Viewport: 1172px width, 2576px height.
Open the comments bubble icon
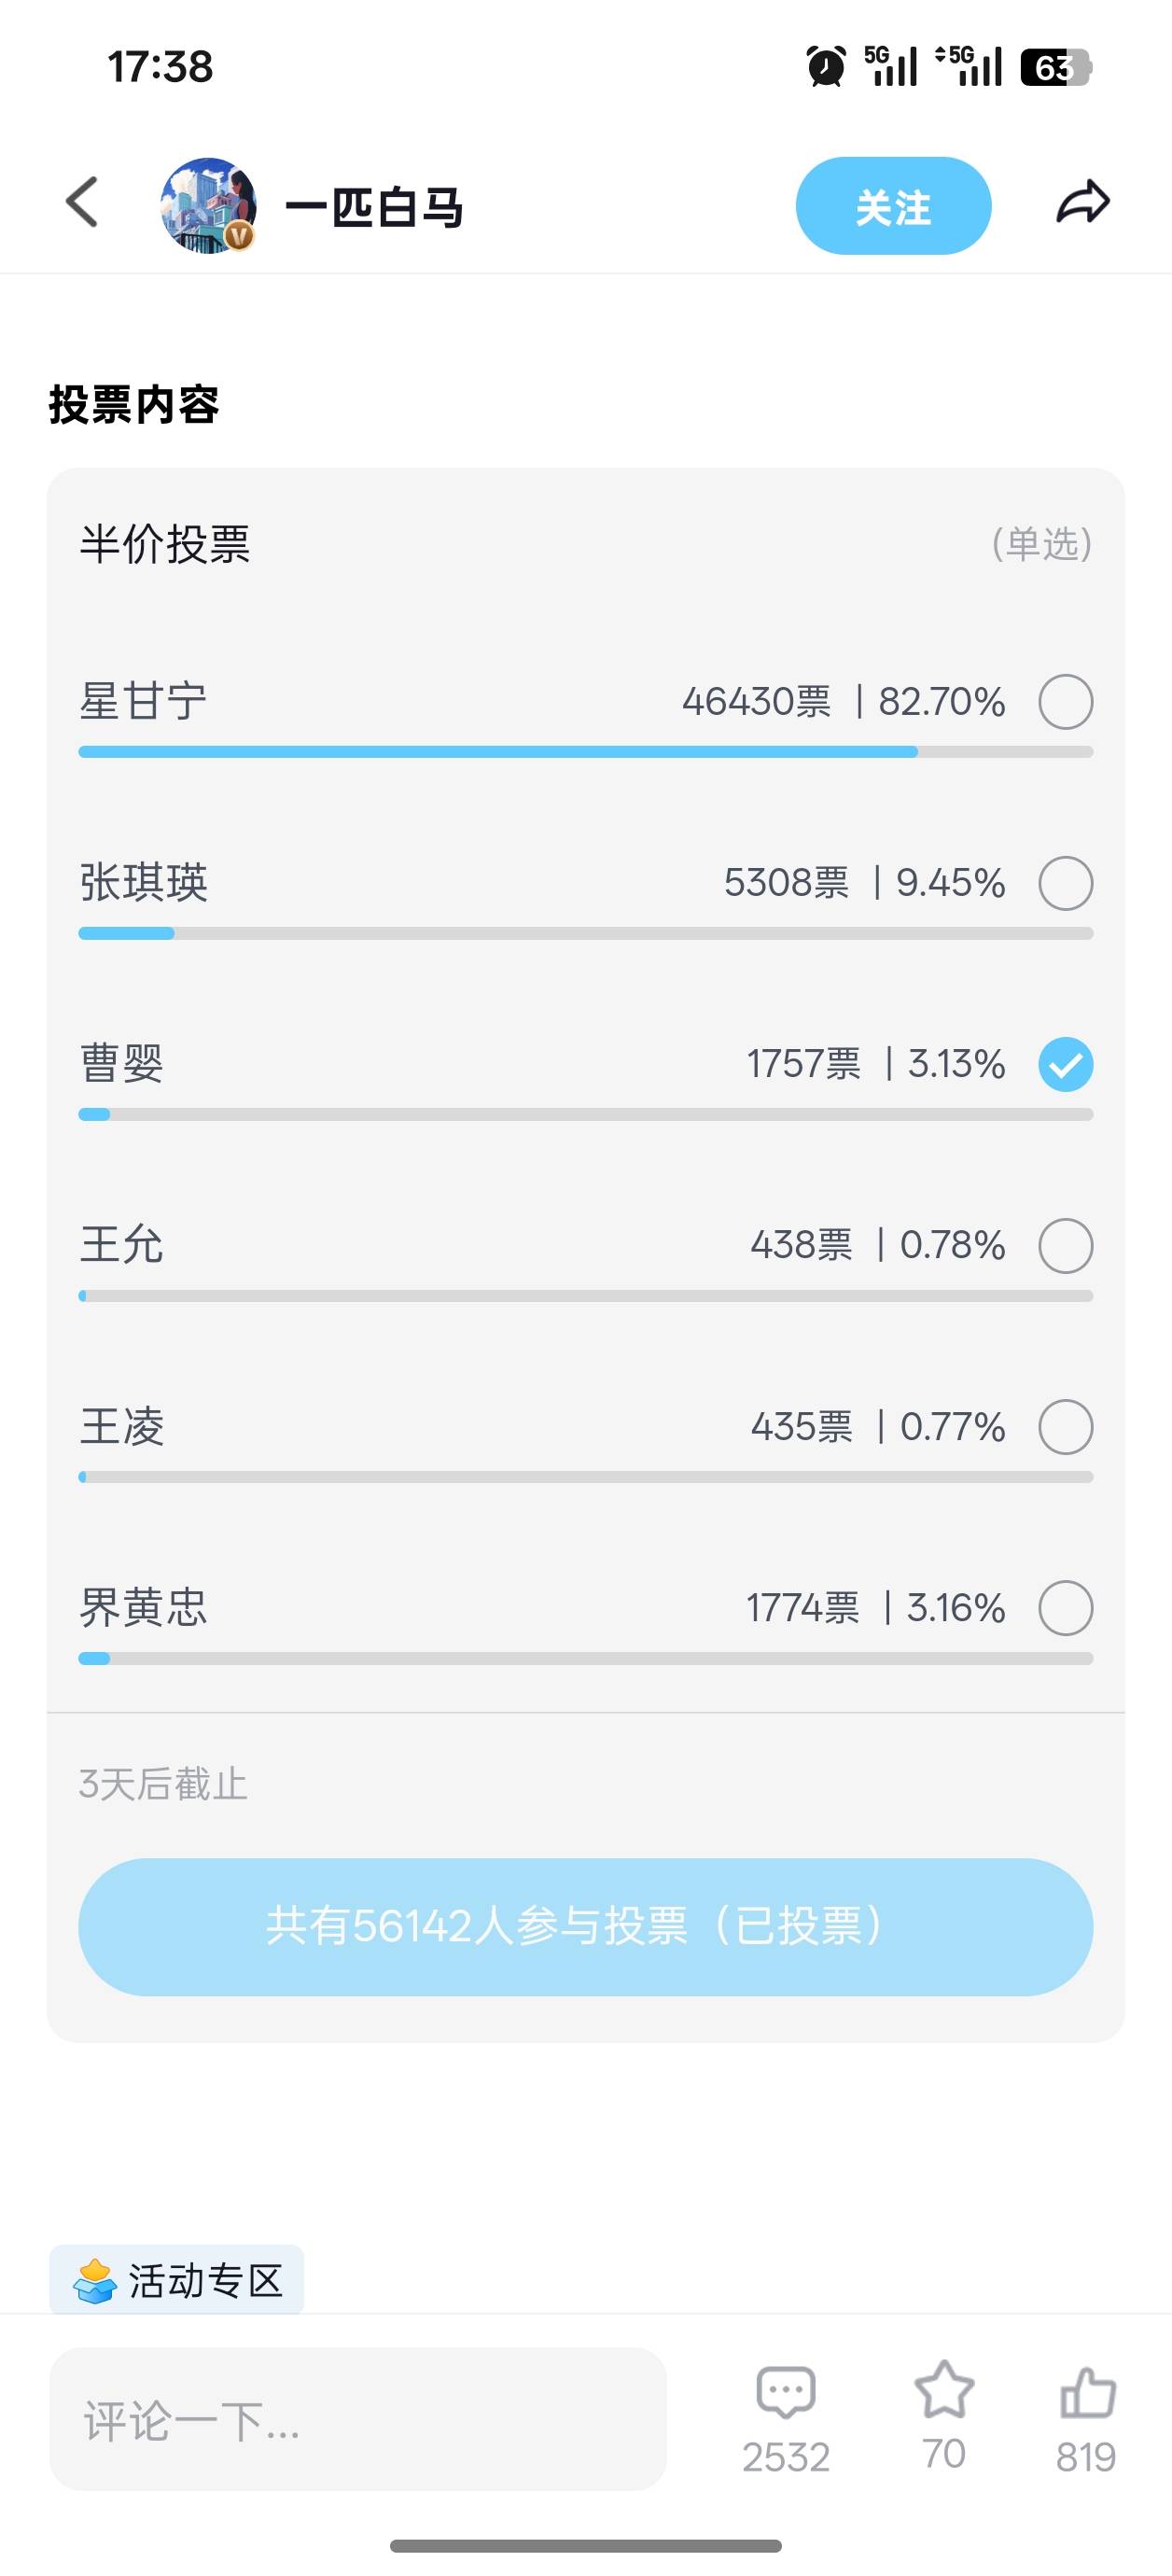tap(786, 2393)
